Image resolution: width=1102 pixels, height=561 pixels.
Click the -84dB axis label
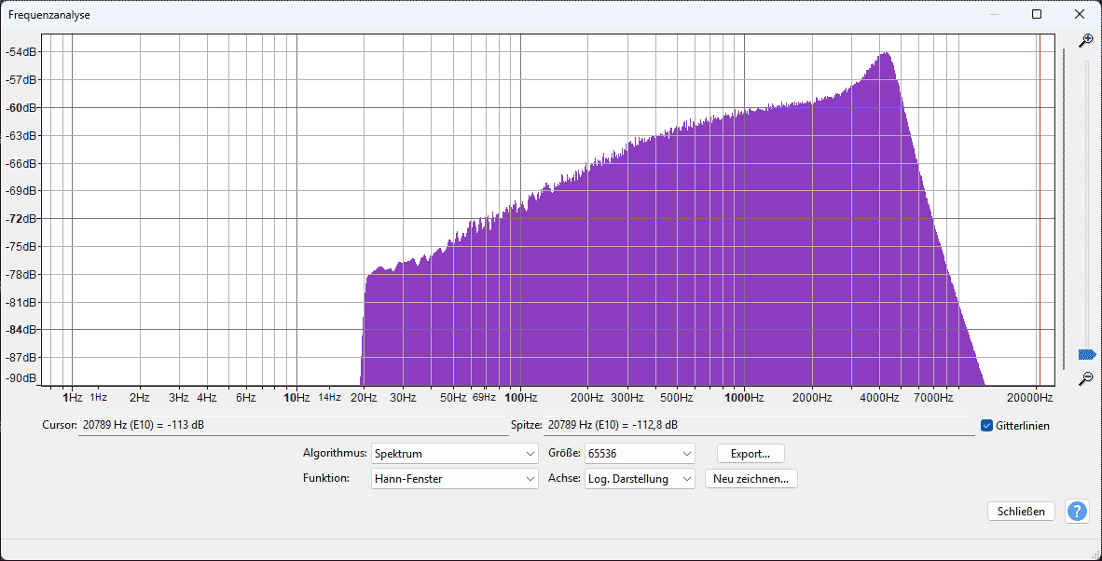[21, 329]
